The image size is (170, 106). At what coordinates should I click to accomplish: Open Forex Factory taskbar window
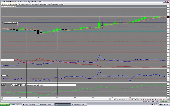[x=46, y=104]
